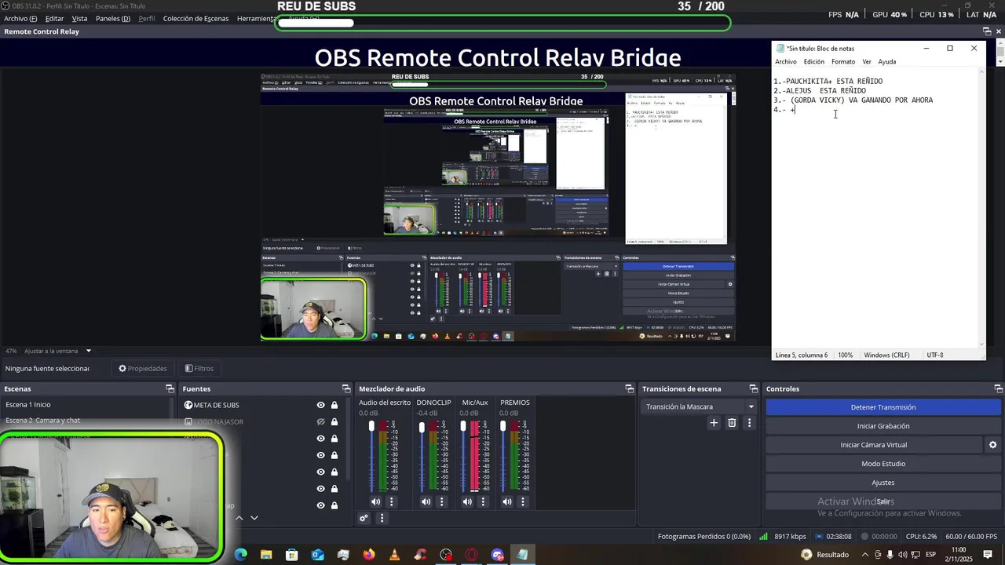This screenshot has height=565, width=1005.
Task: Mute the Audio del escritorio channel speaker
Action: point(375,502)
